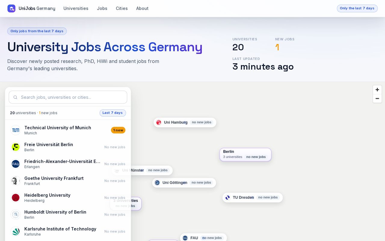Viewport: 385px width, 241px height.
Task: Click the '3 minutes ago' update text
Action: (x=263, y=67)
